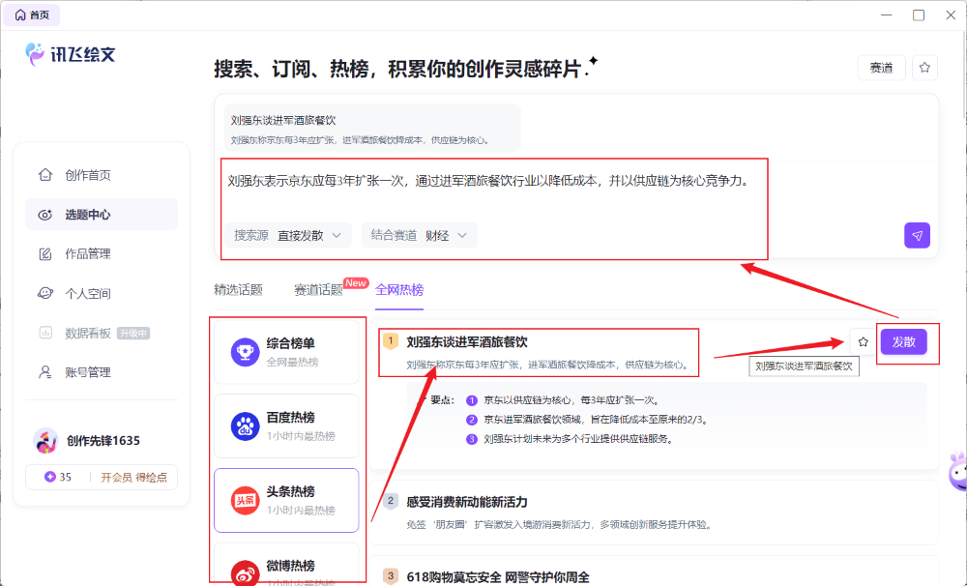Click the edit icon beside 作品管理
This screenshot has width=967, height=586.
[x=45, y=254]
